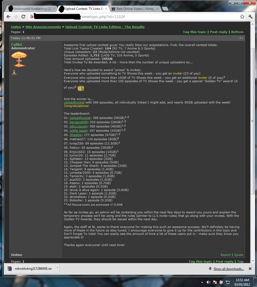Close the Best Online Videos tab
This screenshot has width=257, height=287.
[158, 9]
